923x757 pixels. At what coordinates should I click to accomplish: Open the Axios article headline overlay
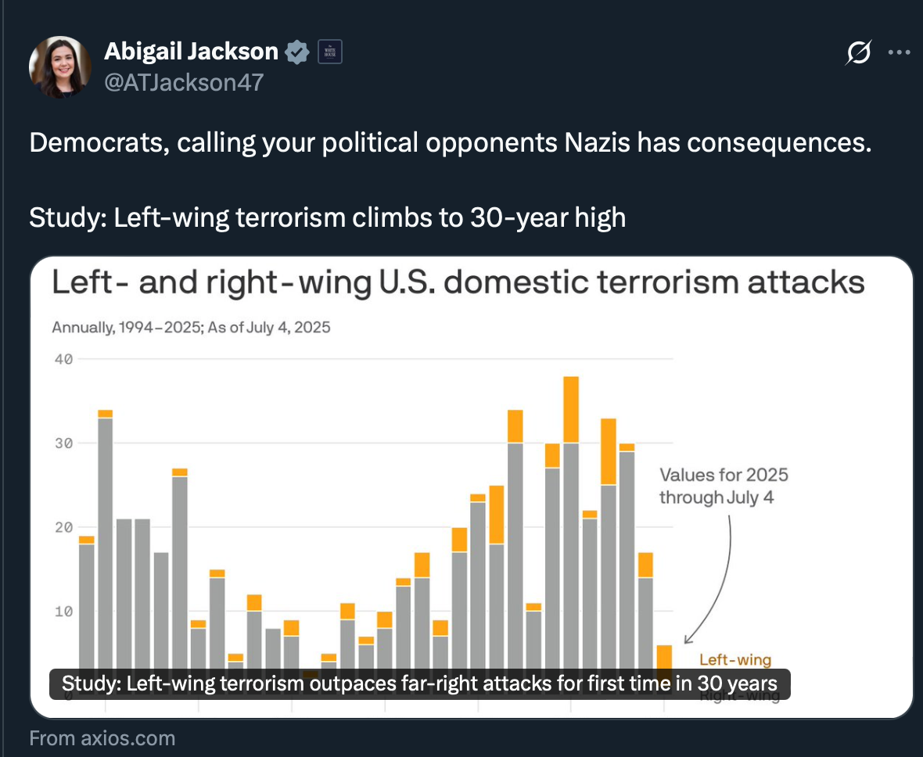(419, 684)
